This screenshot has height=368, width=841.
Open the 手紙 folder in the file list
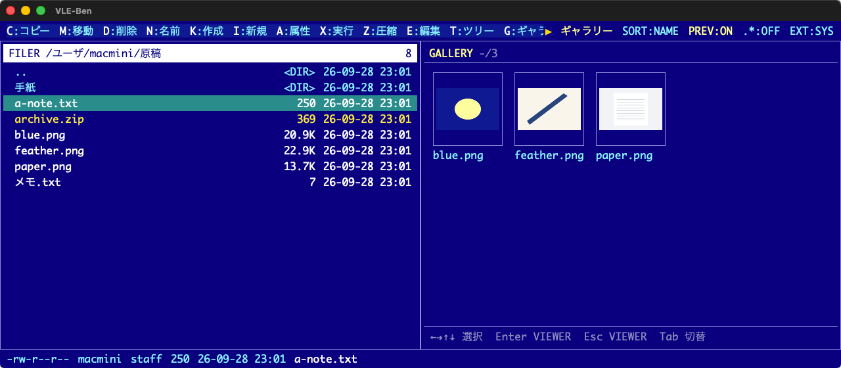click(x=210, y=87)
